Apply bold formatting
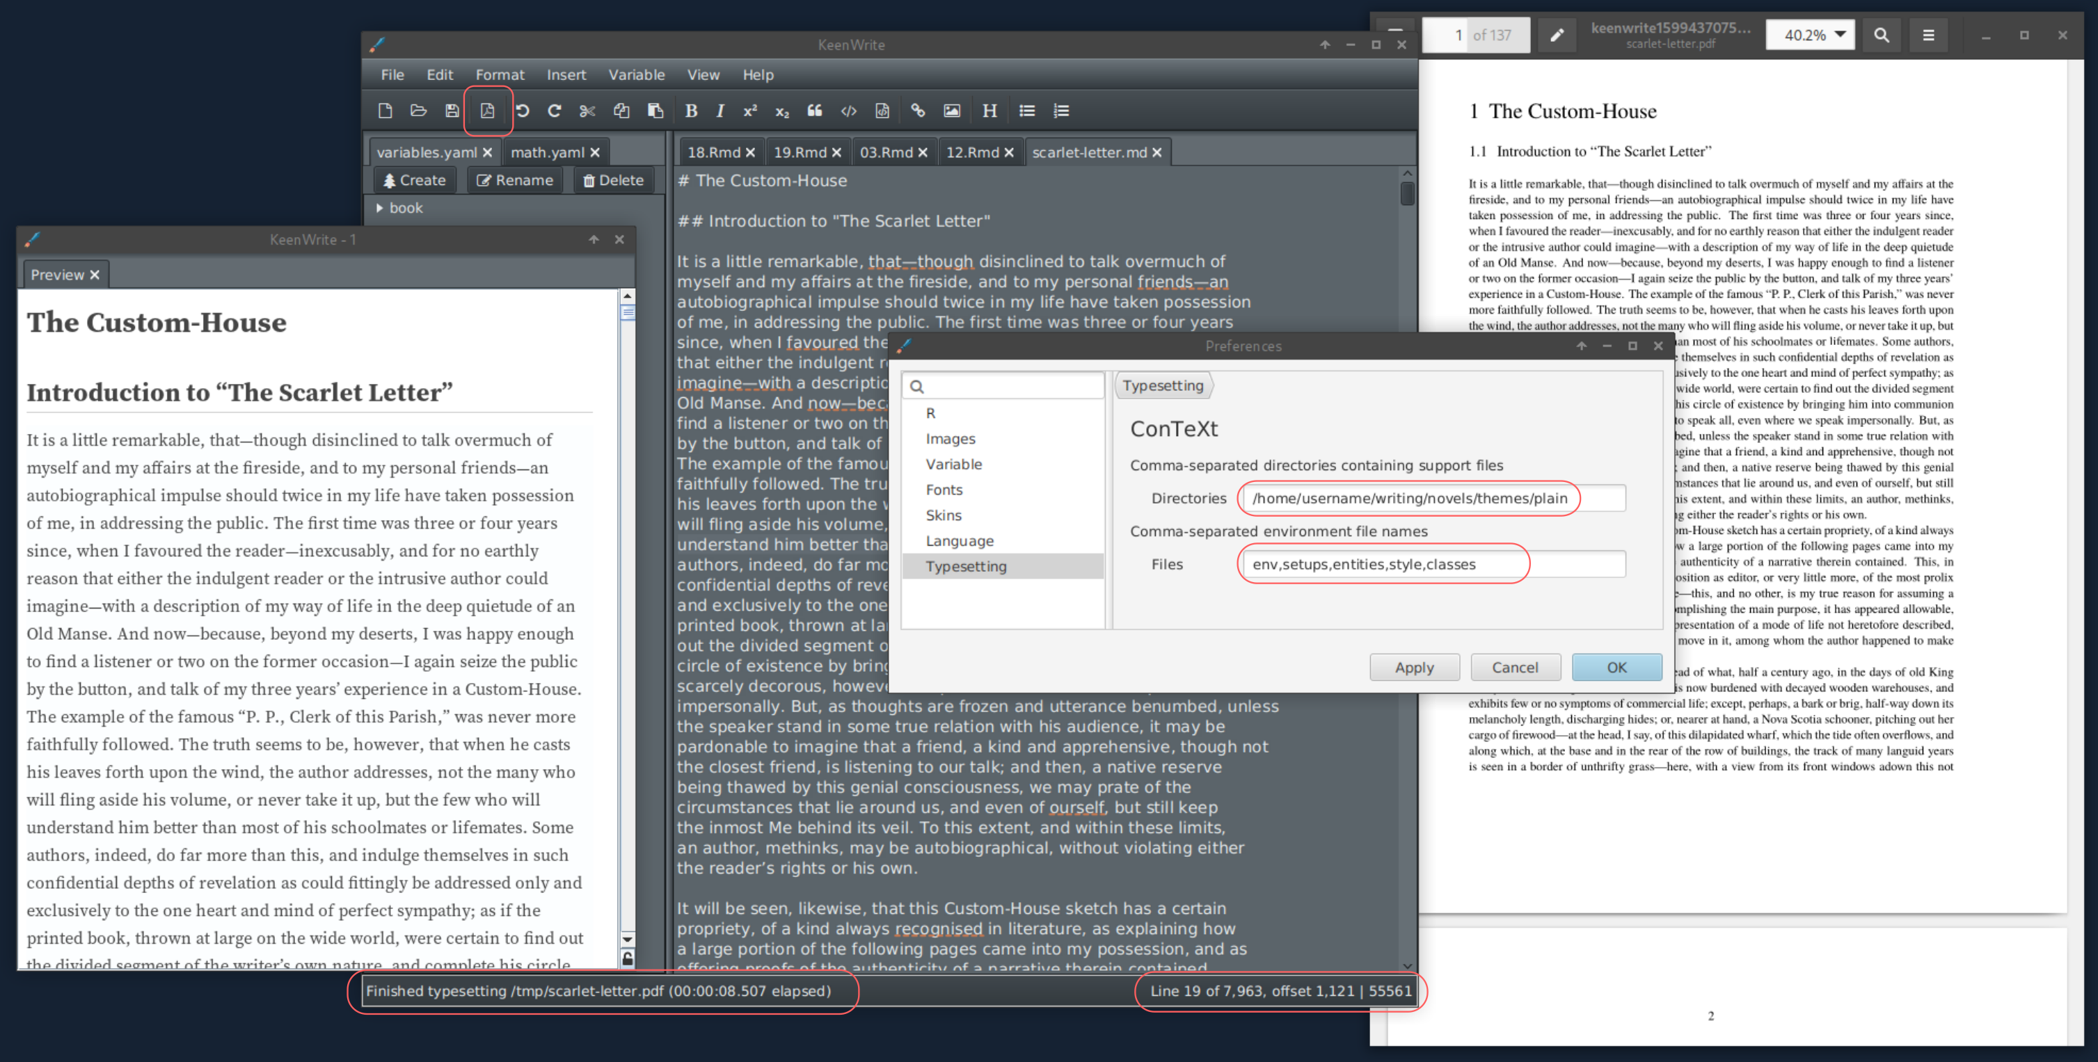This screenshot has width=2098, height=1062. point(691,111)
